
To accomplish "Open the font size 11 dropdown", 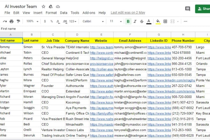I will [116, 21].
